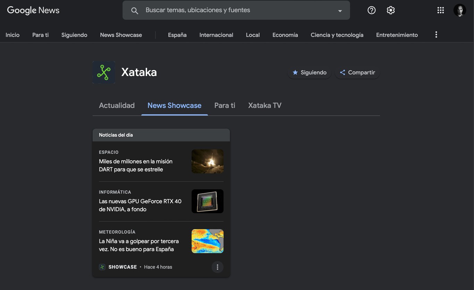This screenshot has width=474, height=290.
Task: Open the Google News settings gear
Action: [x=390, y=10]
